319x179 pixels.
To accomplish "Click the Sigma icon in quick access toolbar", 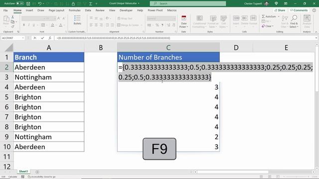I will 91,3.
